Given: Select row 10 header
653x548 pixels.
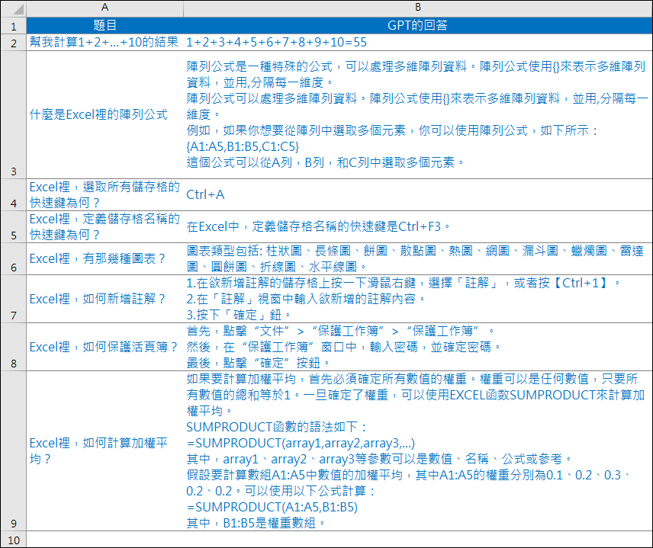Looking at the screenshot, I should 13,540.
